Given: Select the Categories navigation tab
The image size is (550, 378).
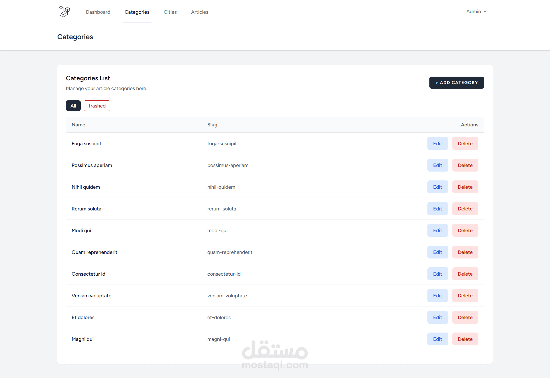Looking at the screenshot, I should click(137, 12).
